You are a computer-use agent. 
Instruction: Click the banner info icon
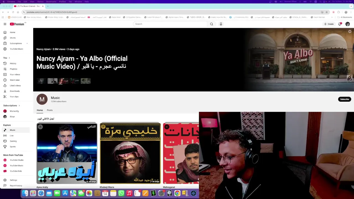[x=350, y=32]
